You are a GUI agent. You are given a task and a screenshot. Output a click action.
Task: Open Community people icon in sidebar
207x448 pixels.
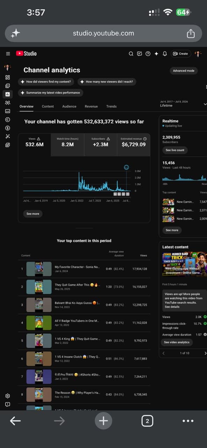8,103
